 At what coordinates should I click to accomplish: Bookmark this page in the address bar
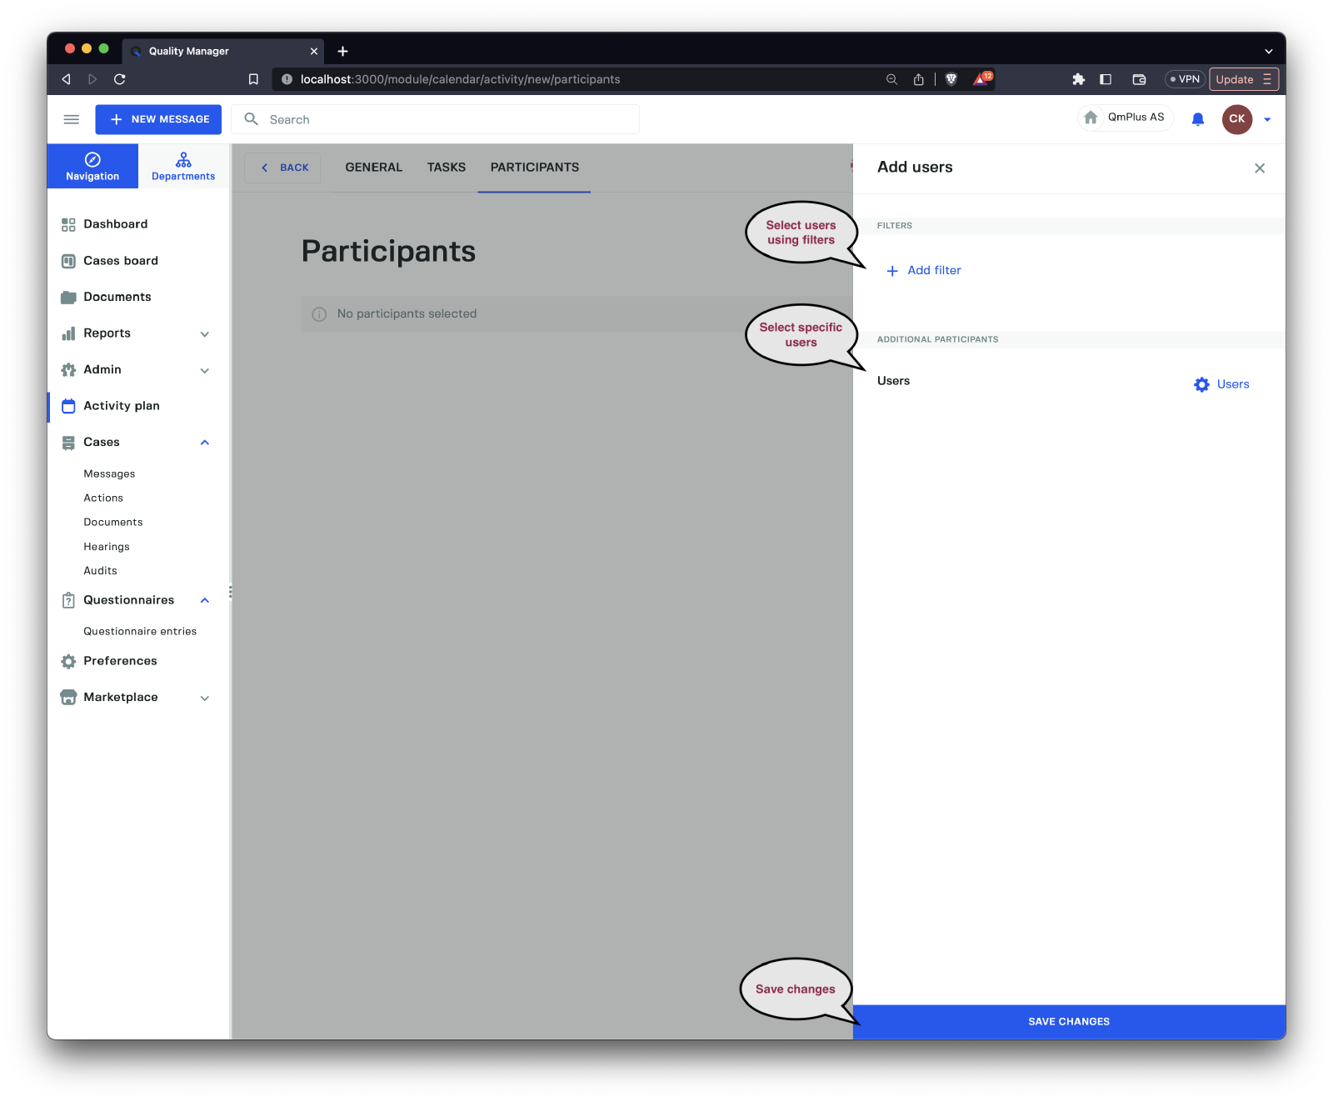pyautogui.click(x=253, y=79)
